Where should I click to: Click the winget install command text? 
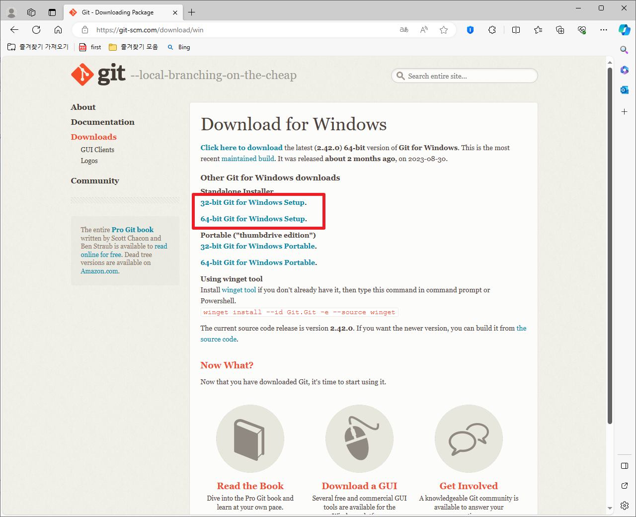(299, 312)
